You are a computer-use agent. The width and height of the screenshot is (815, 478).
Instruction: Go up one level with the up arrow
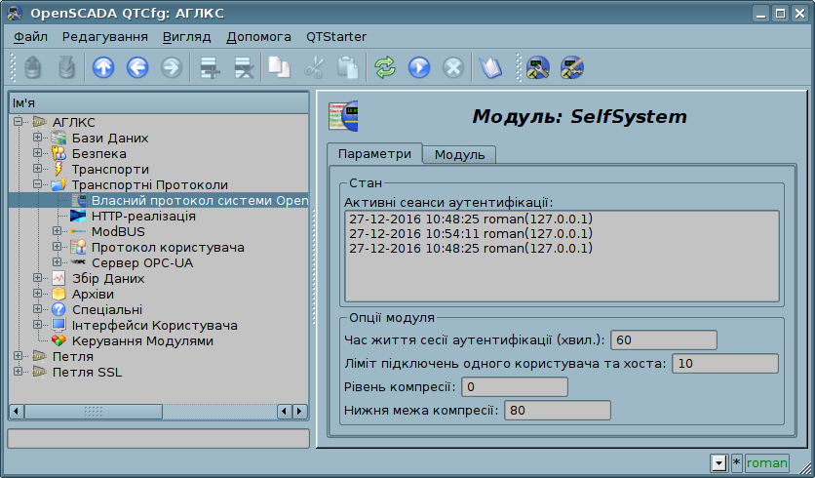(x=103, y=67)
